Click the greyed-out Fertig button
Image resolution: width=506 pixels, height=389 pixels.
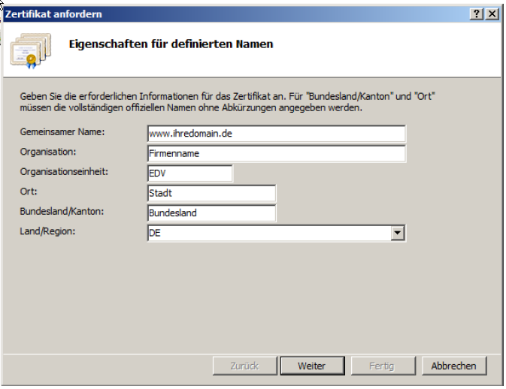pos(383,366)
